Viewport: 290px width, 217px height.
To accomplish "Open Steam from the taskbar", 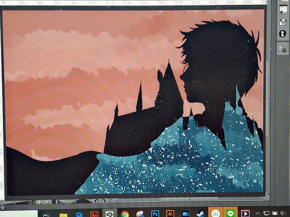I will click(x=201, y=214).
